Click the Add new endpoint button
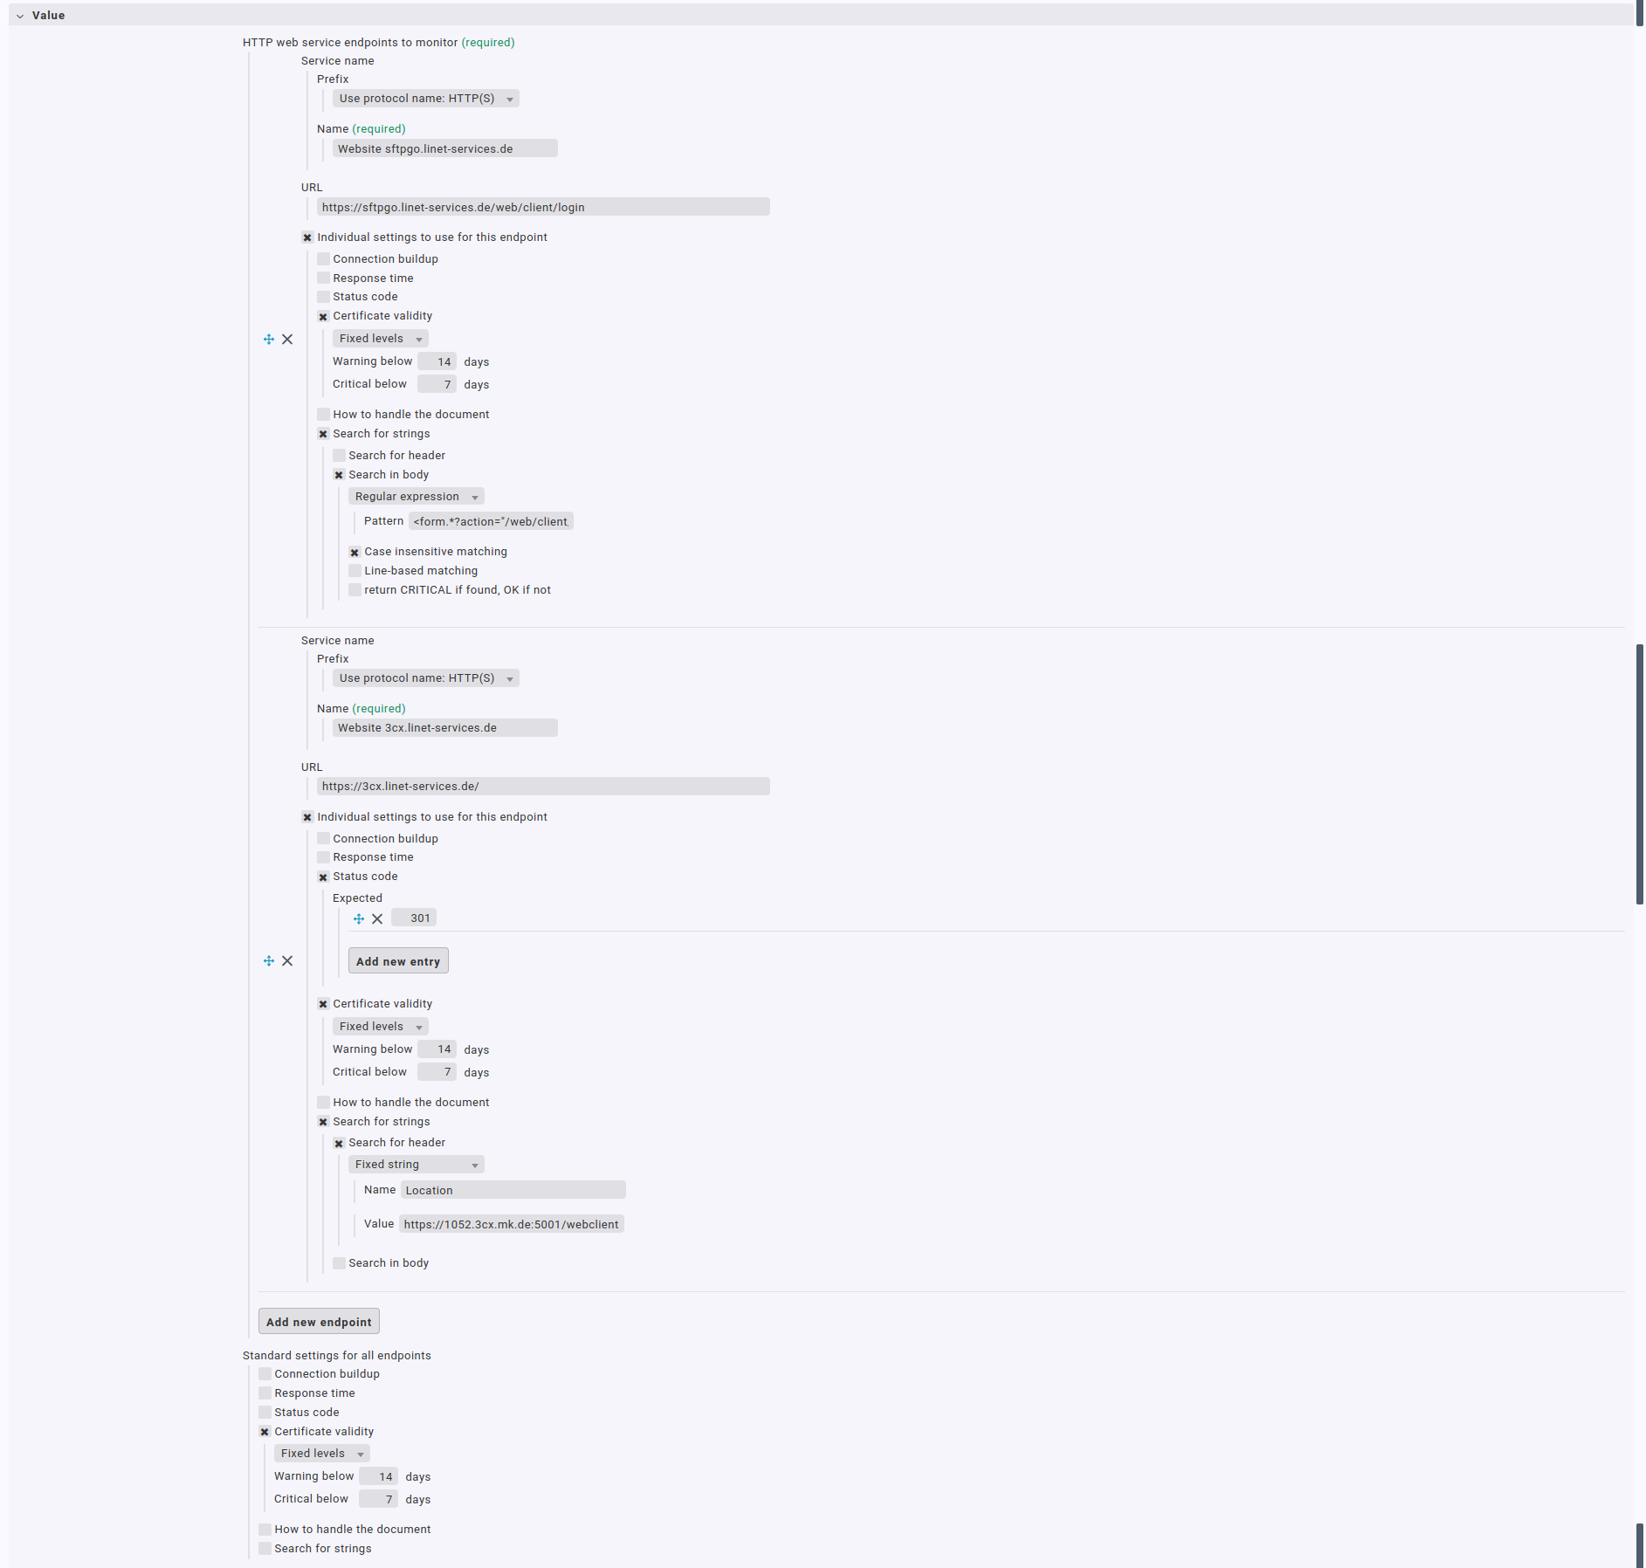Image resolution: width=1646 pixels, height=1568 pixels. click(319, 1321)
